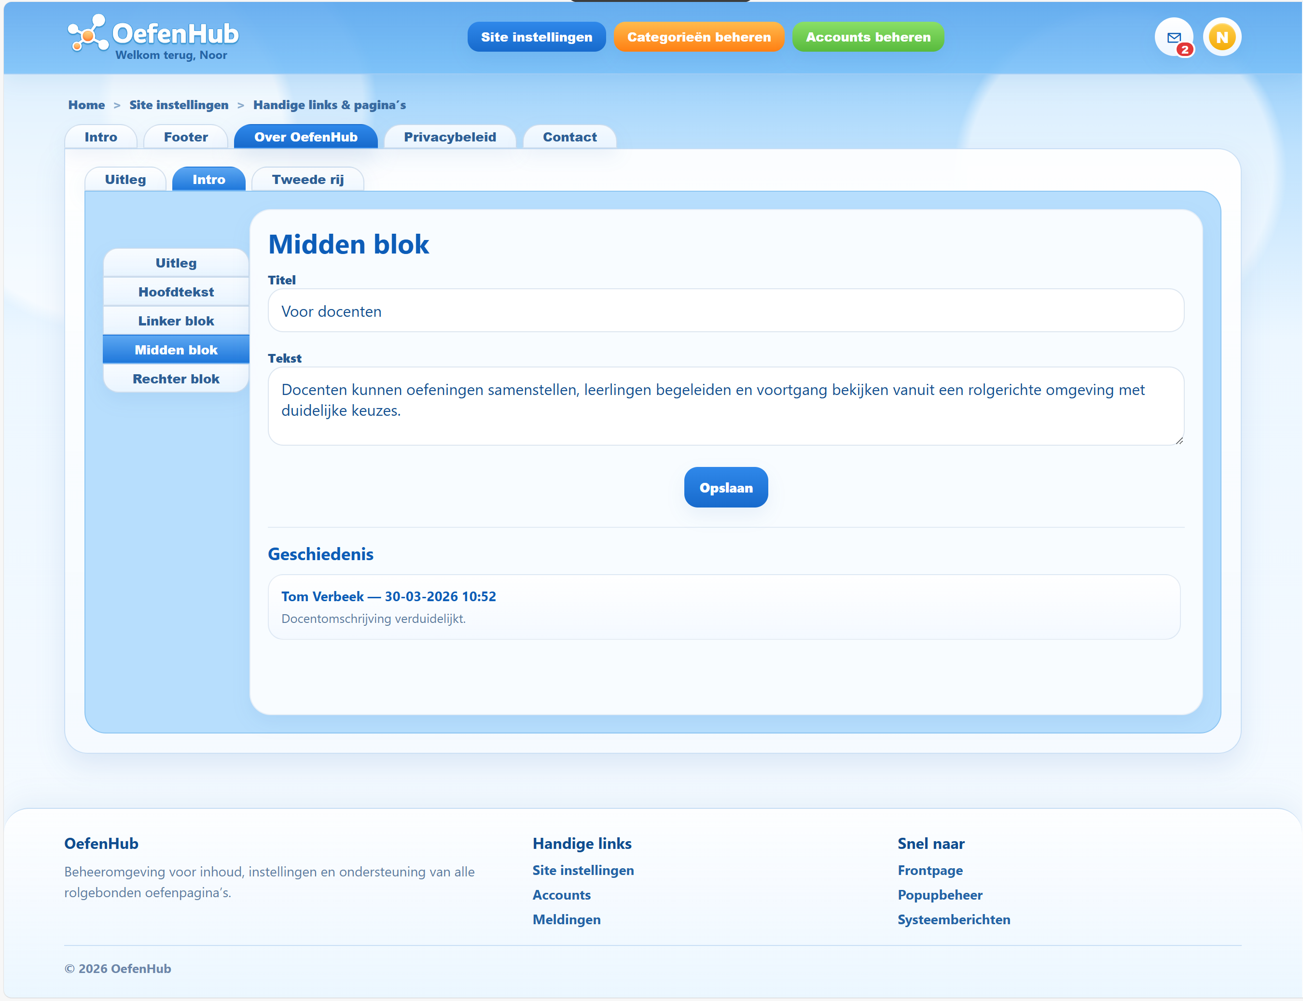Go to Site instellingen breadcrumb
Screen dimensions: 1303x1001
[x=179, y=105]
